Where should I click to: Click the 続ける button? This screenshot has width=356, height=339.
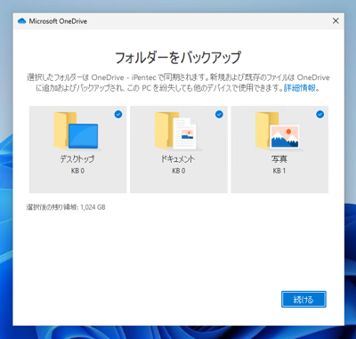pyautogui.click(x=303, y=299)
